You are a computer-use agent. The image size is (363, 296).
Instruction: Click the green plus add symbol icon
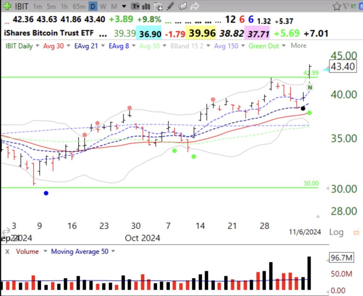(x=7, y=6)
